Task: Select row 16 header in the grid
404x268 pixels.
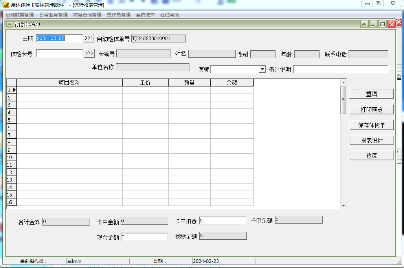Action: pyautogui.click(x=12, y=202)
